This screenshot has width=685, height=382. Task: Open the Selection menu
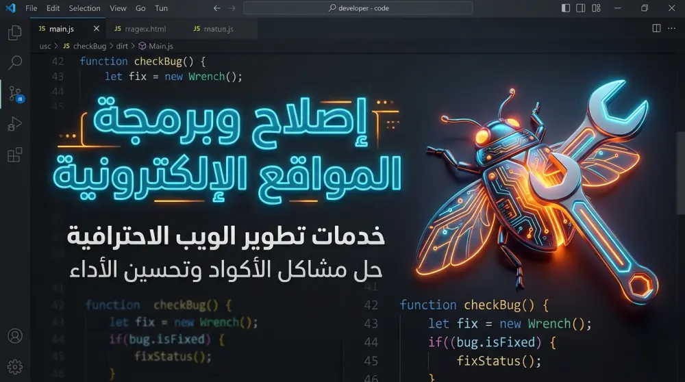coord(84,8)
